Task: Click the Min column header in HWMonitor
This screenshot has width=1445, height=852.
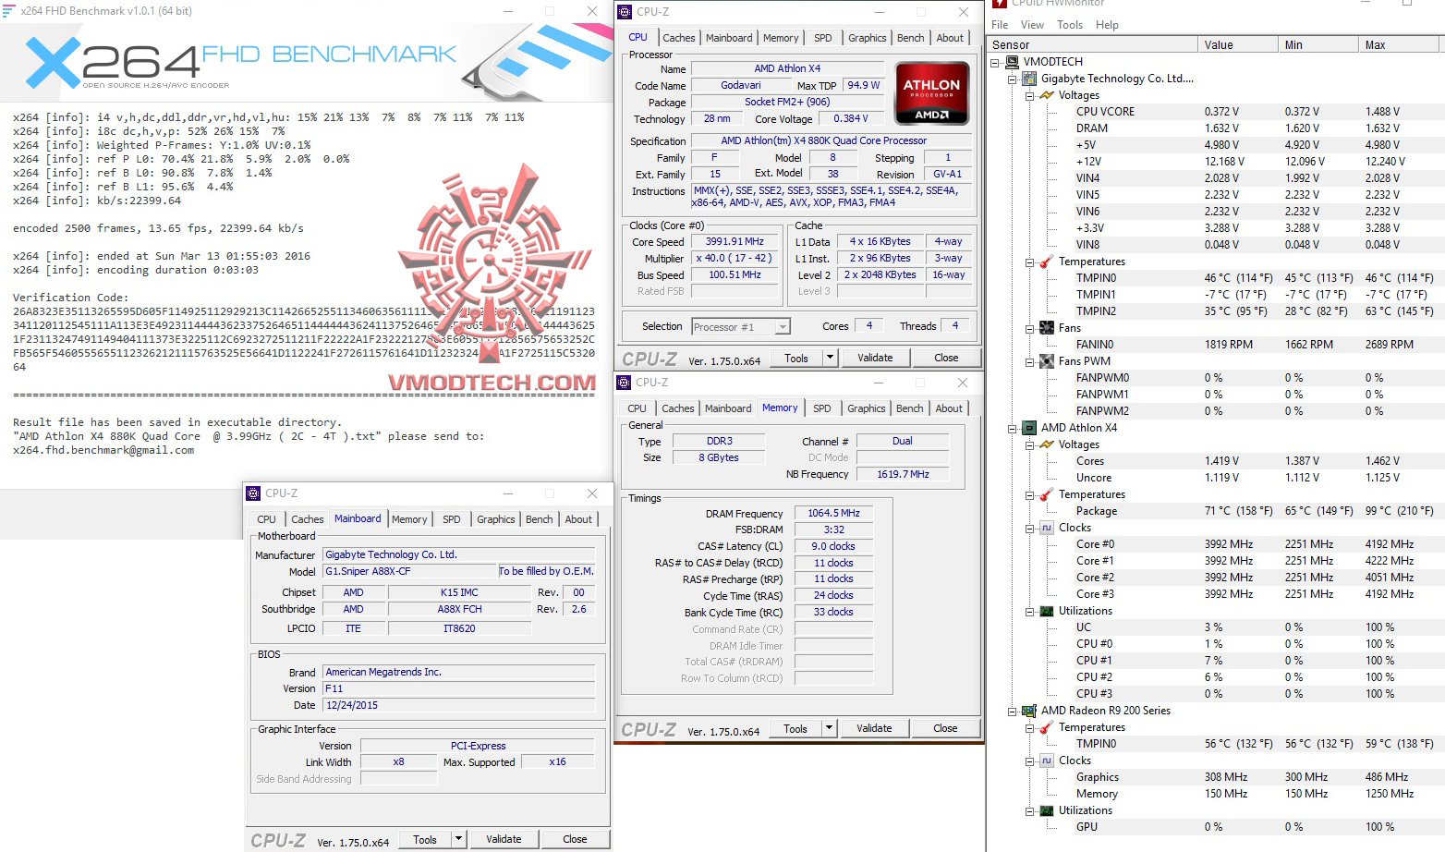Action: pyautogui.click(x=1318, y=44)
